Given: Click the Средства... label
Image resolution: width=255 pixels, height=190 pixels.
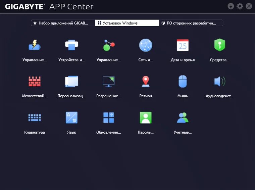Looking at the screenshot, I should coord(219,60).
